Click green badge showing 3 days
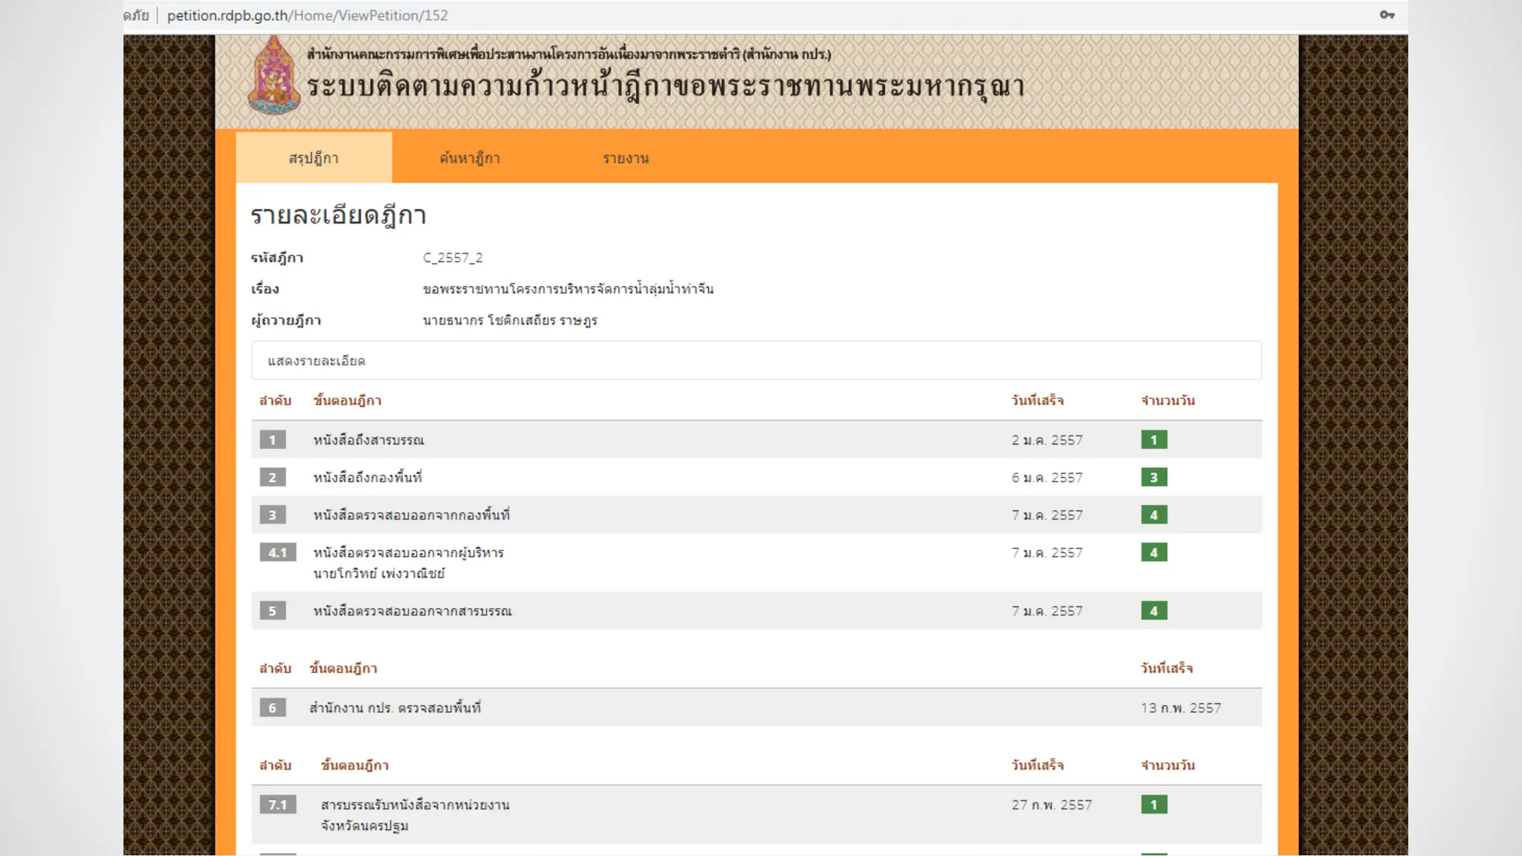This screenshot has width=1522, height=856. (1153, 478)
